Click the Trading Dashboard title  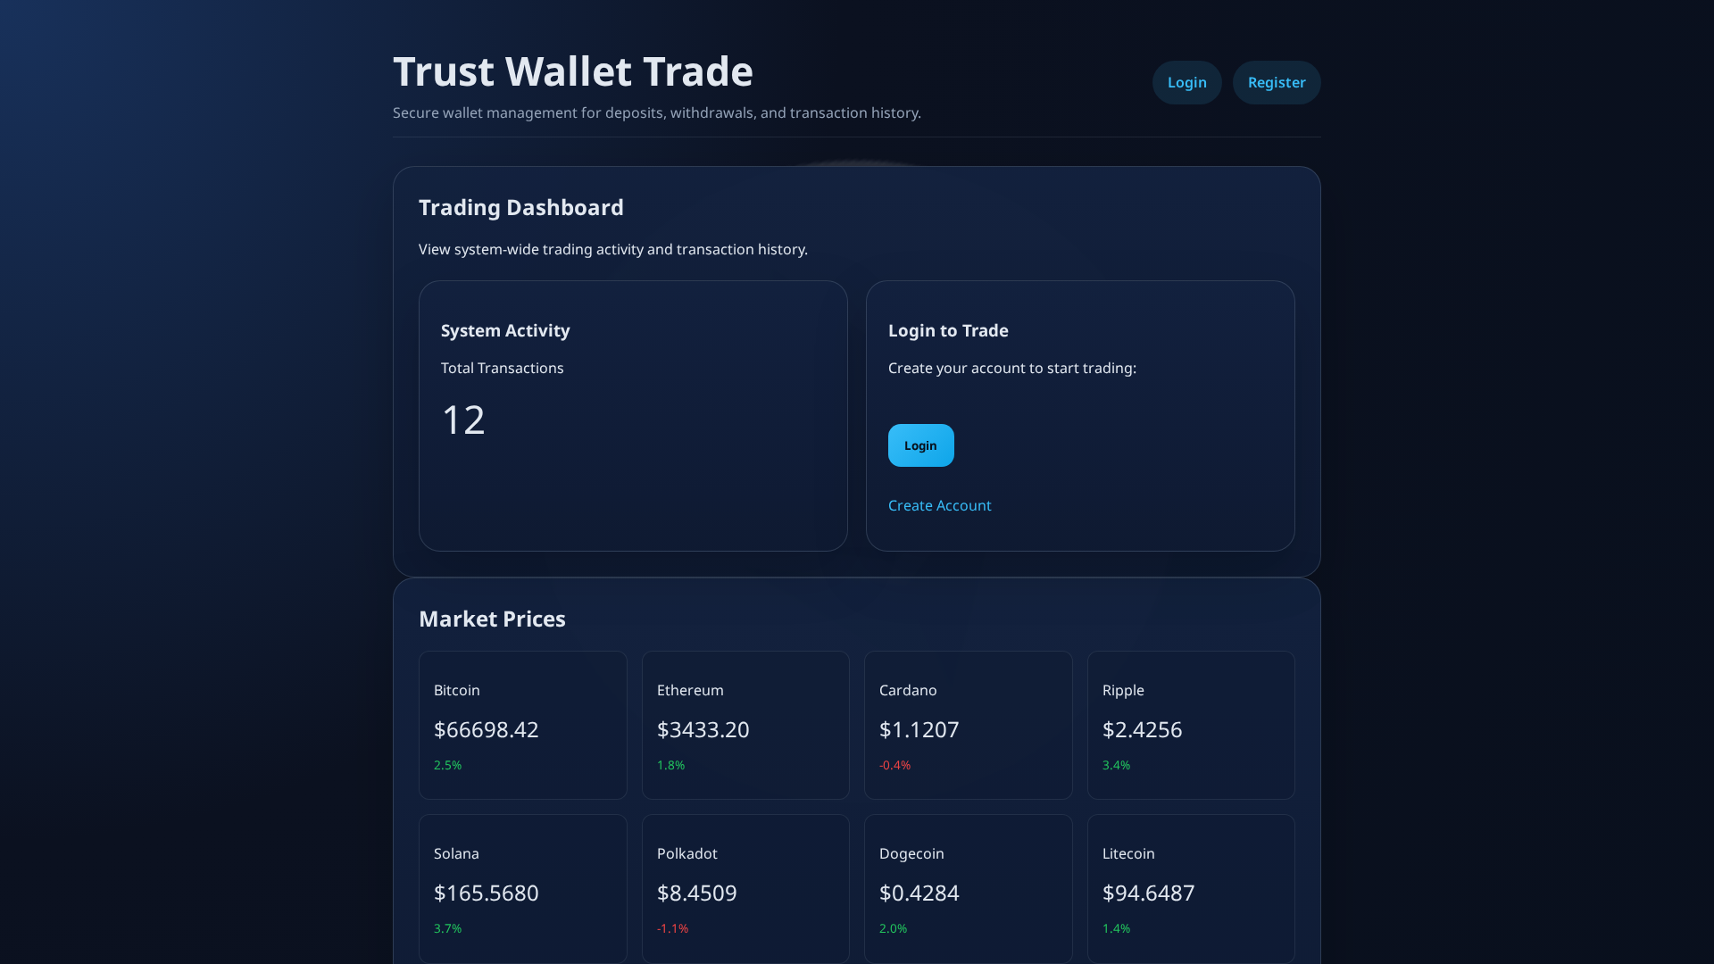[521, 207]
